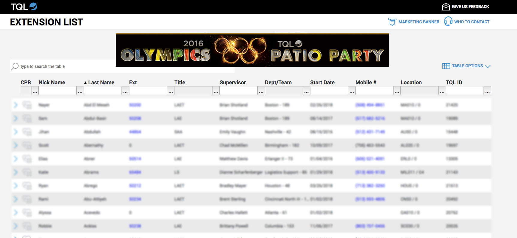
Task: Sort by the CPR column header
Action: (26, 83)
